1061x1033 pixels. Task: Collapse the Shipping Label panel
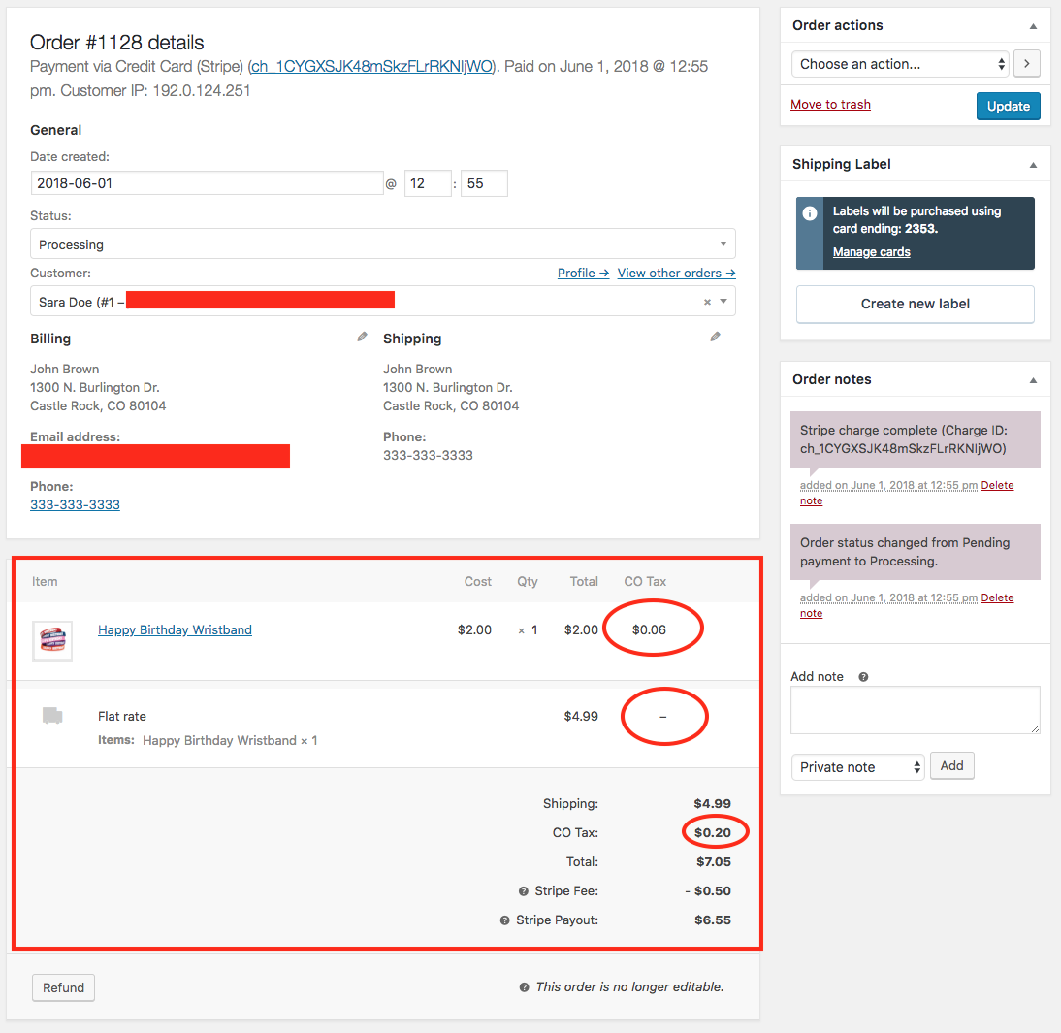(x=1033, y=165)
